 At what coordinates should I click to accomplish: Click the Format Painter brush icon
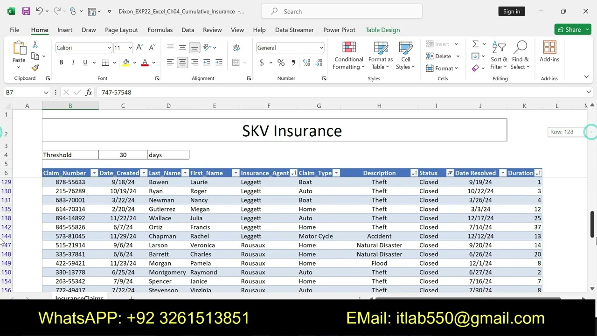35,68
